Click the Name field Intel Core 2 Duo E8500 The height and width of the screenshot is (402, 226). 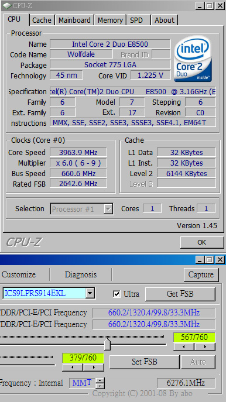click(110, 44)
